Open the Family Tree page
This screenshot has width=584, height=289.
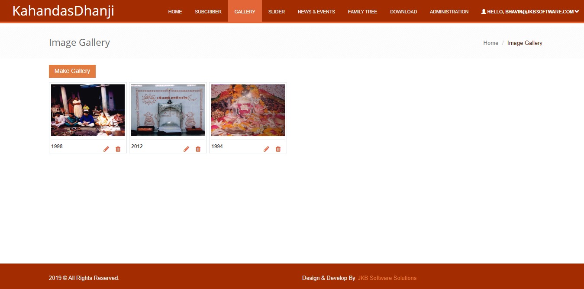pos(362,12)
